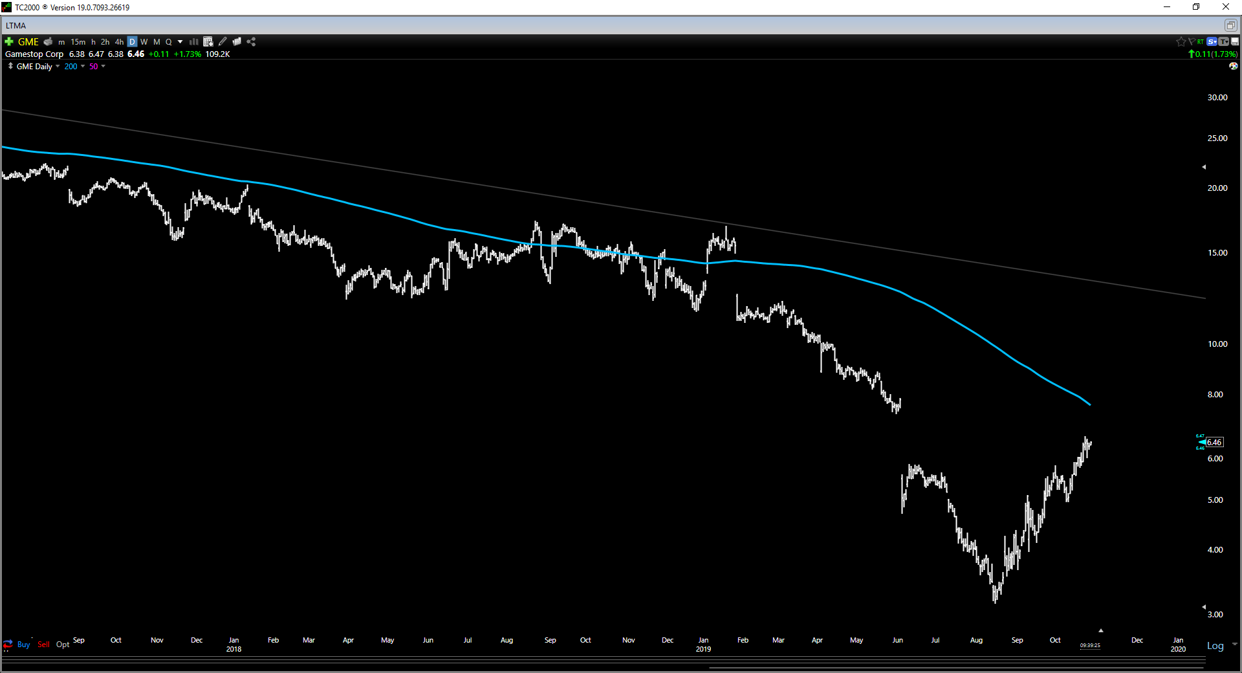
Task: Click the Jan 2019 date axis label
Action: coord(703,644)
